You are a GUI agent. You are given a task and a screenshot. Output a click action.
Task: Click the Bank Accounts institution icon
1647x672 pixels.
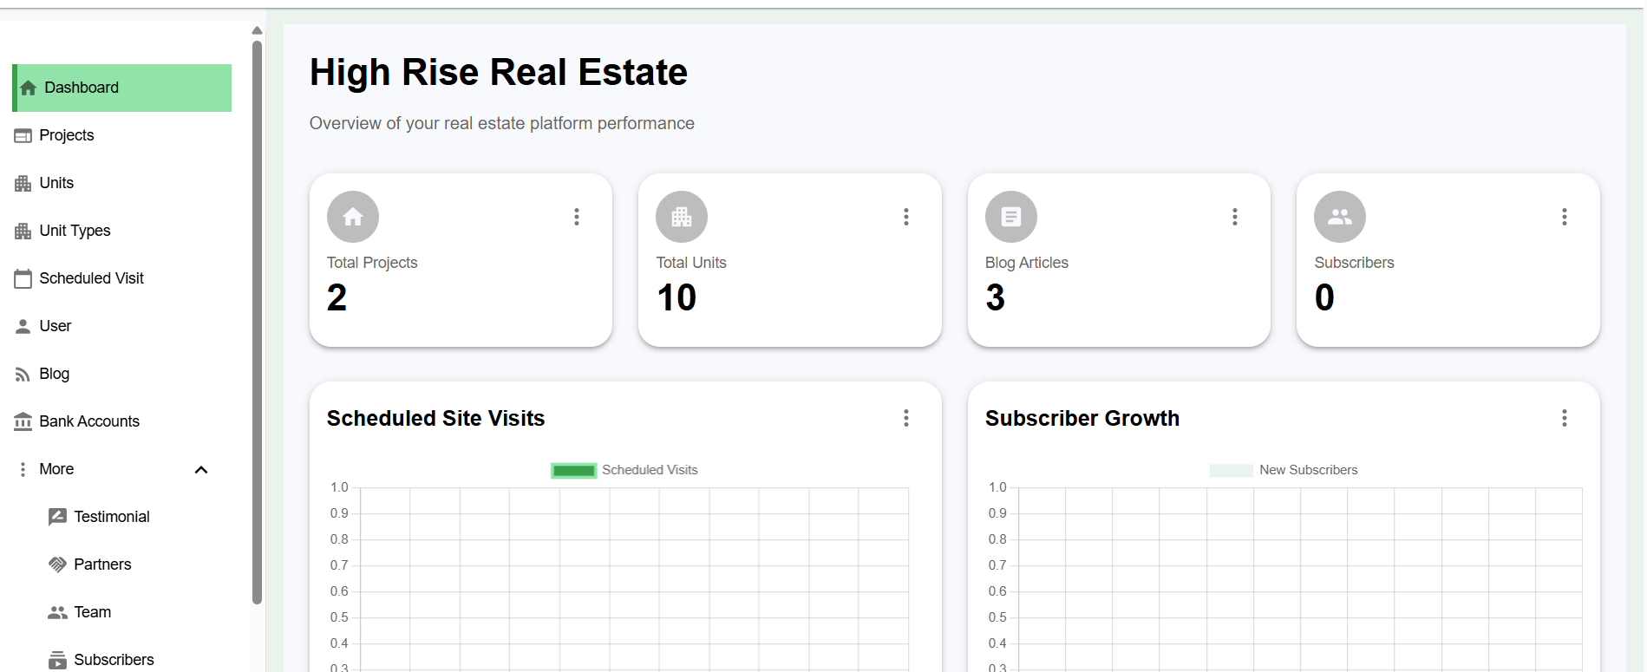click(23, 421)
